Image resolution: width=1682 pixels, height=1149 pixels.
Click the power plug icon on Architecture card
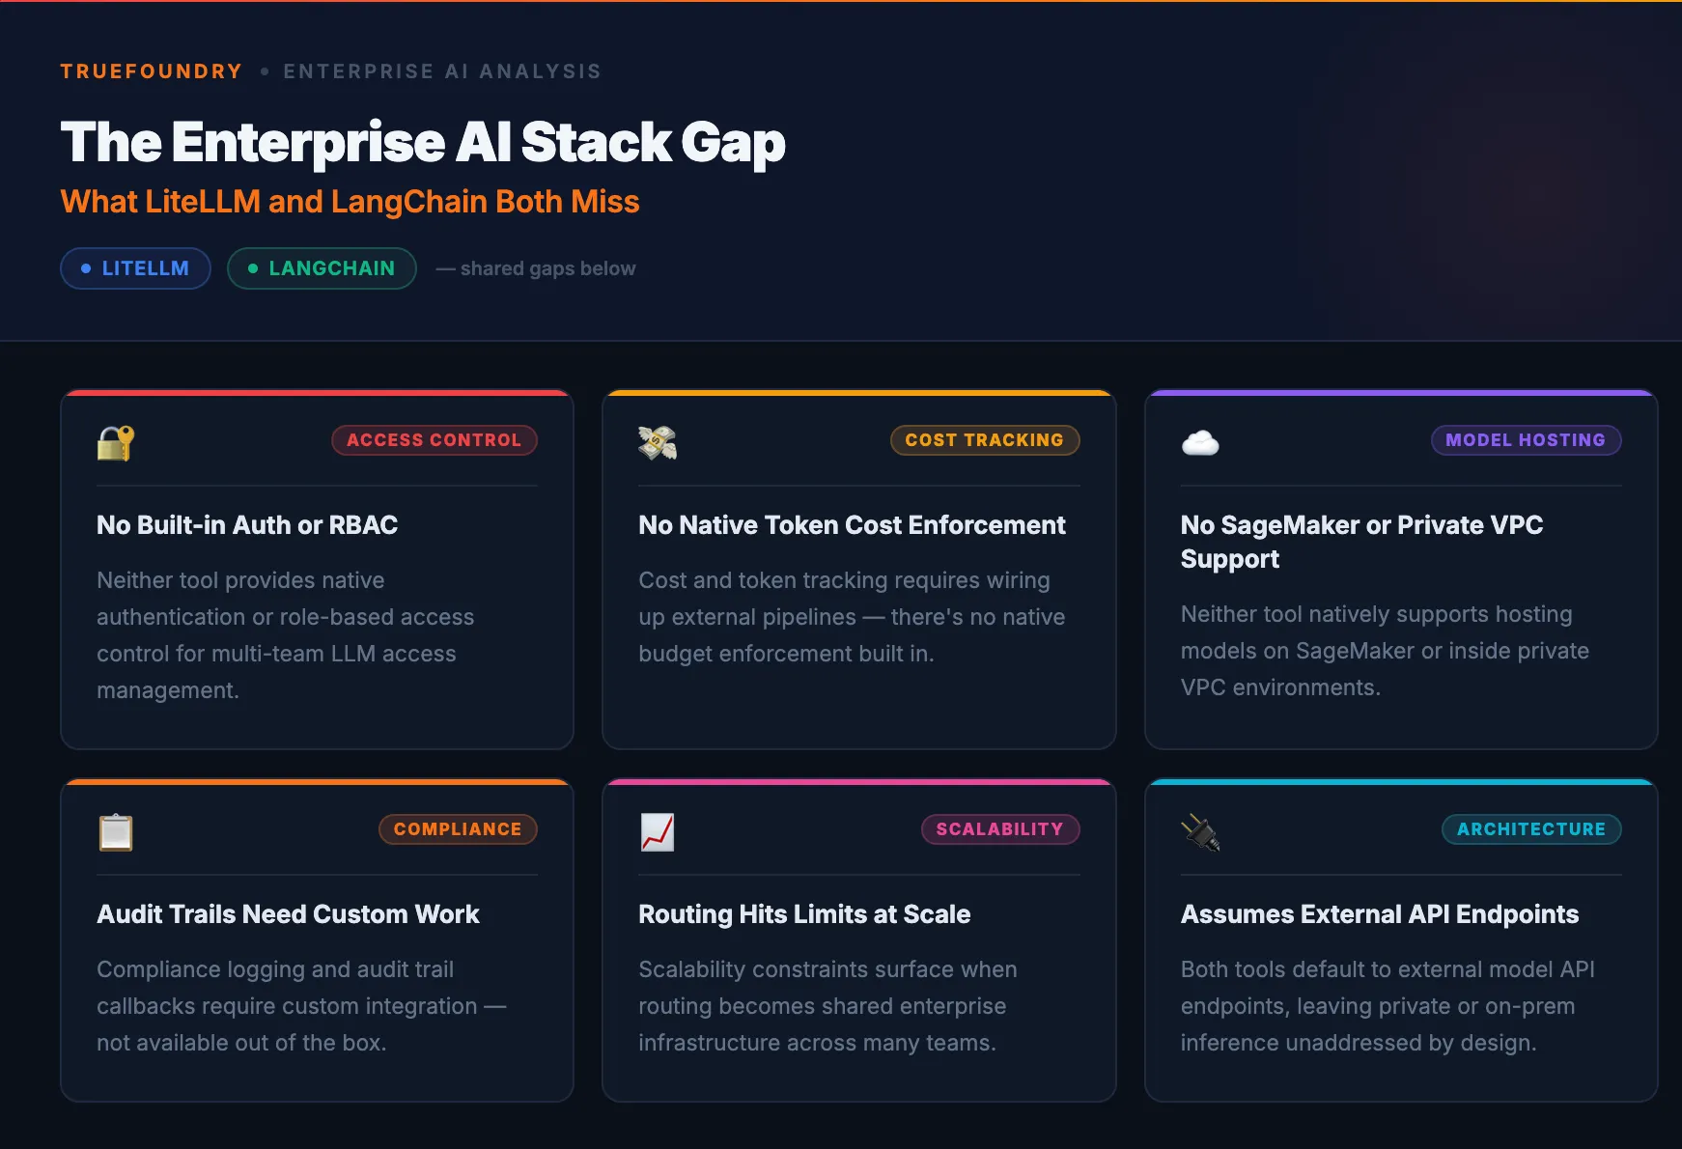[x=1200, y=831]
